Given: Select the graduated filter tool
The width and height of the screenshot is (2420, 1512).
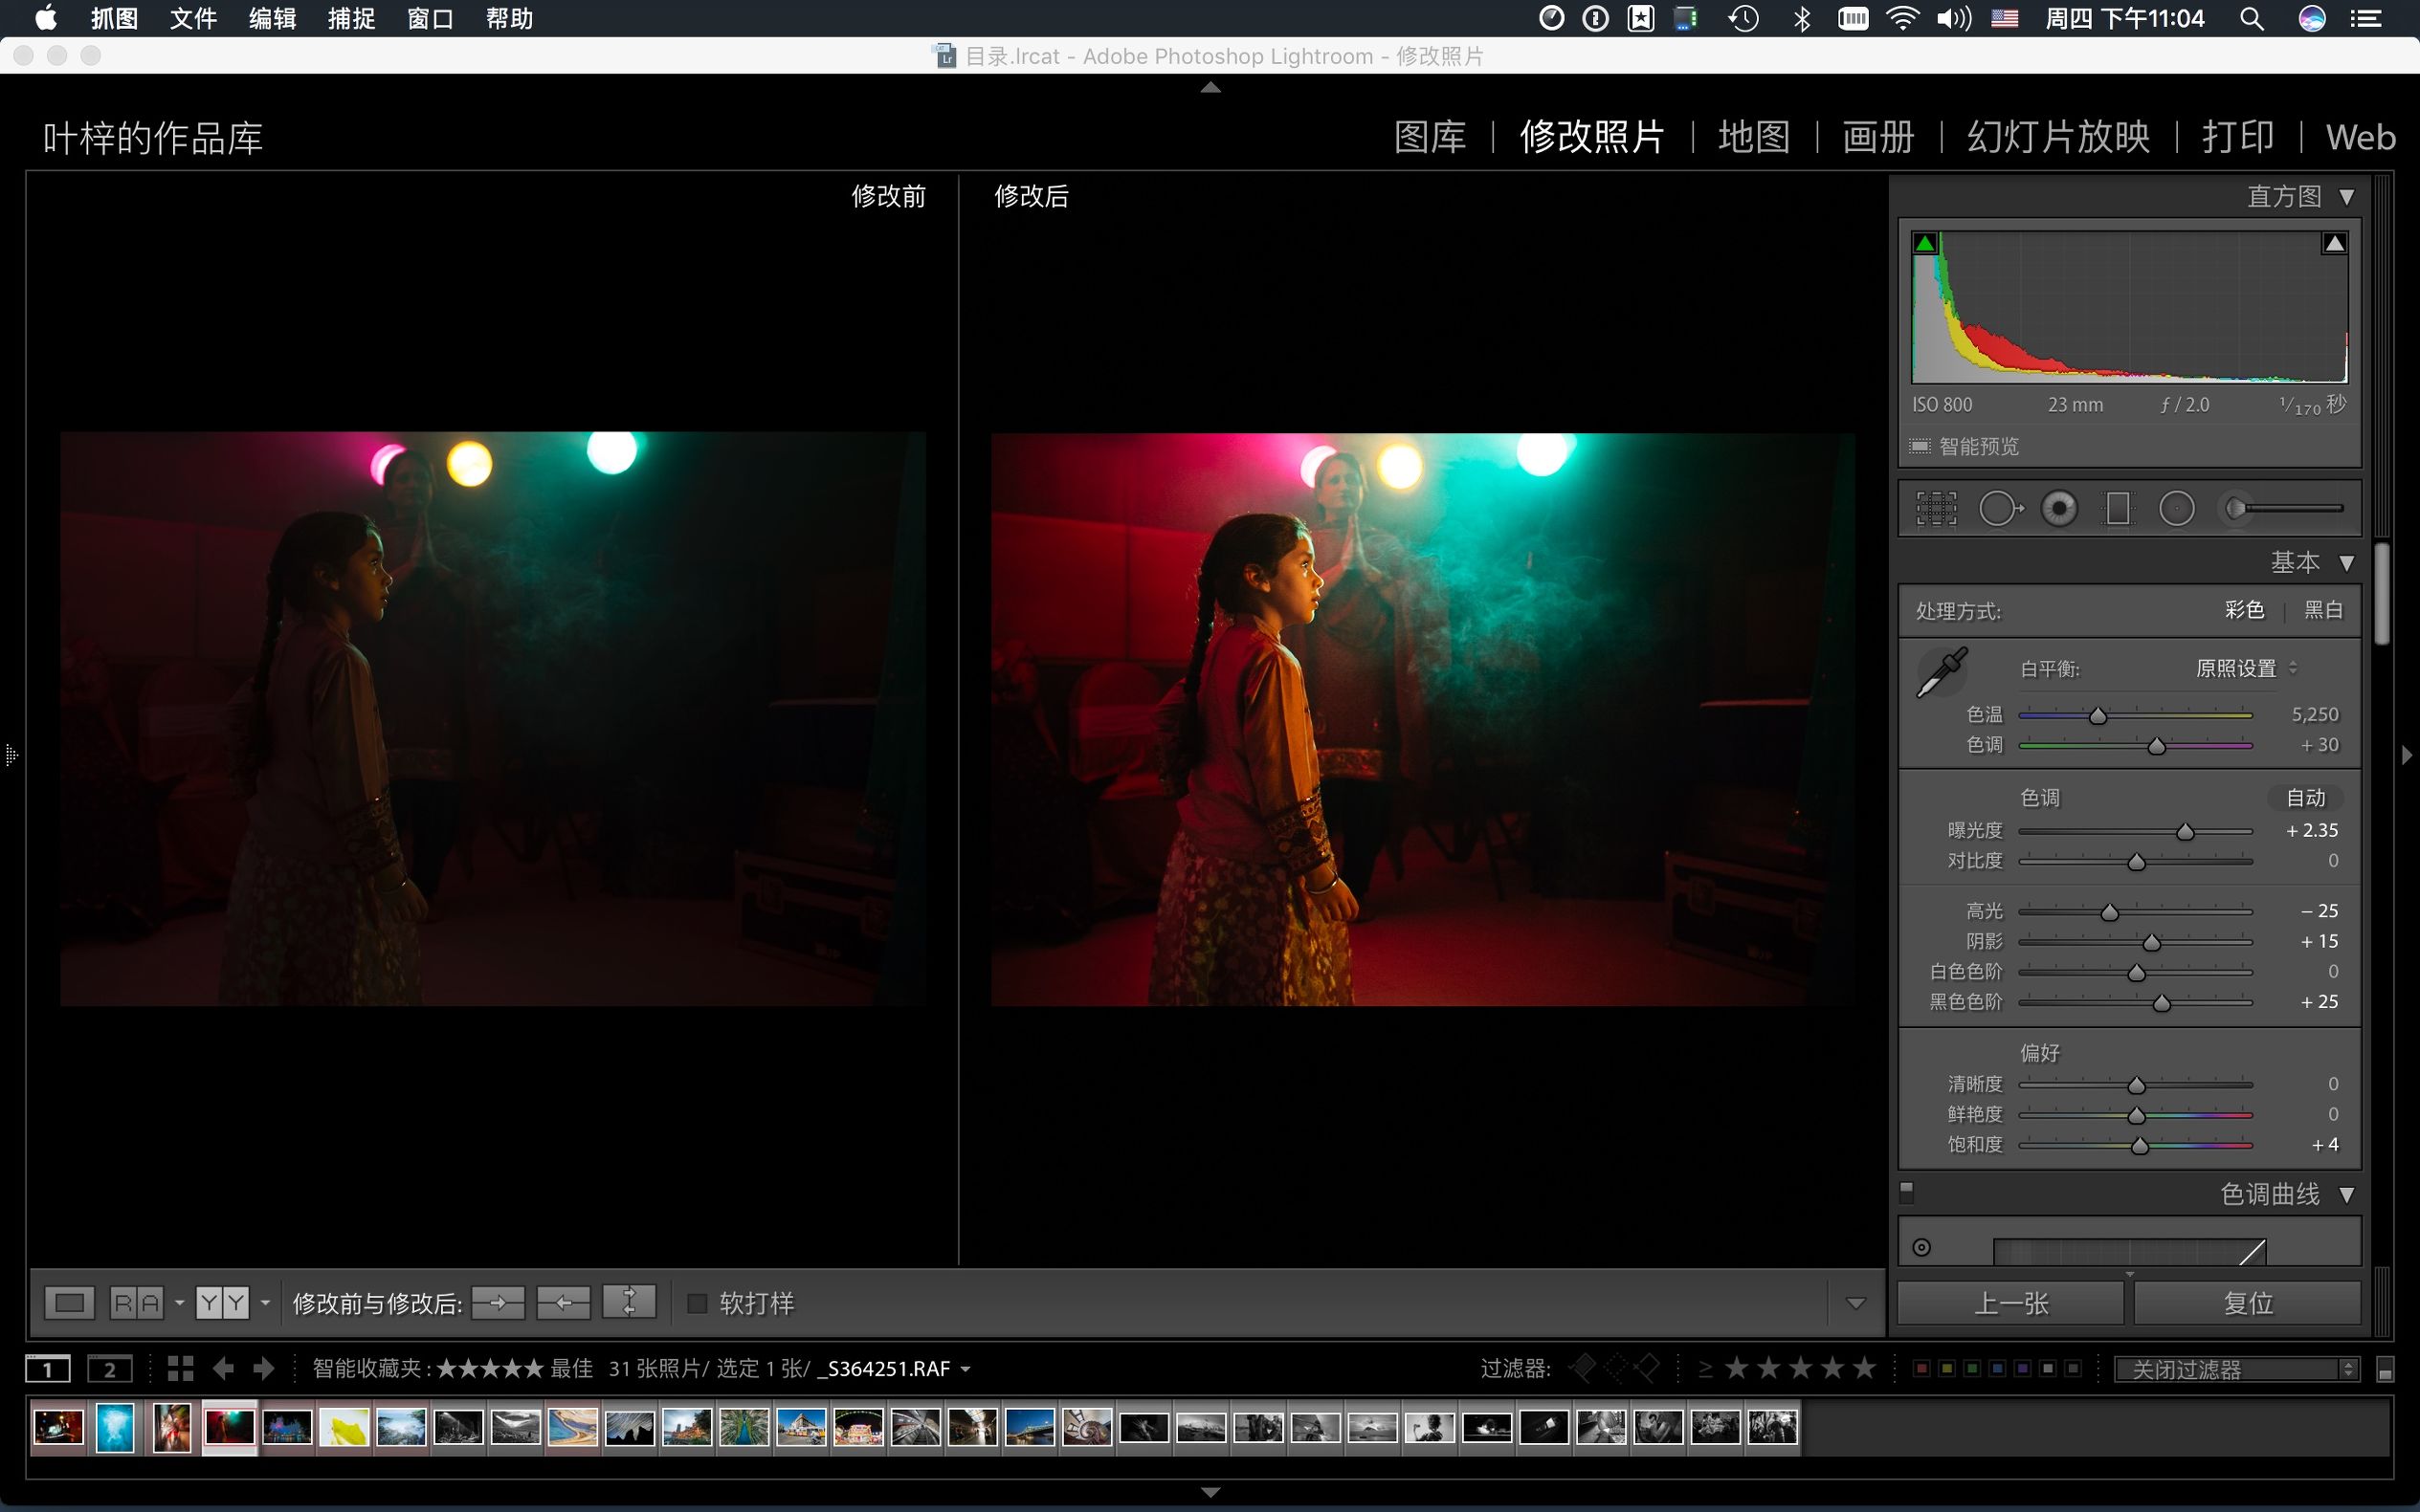Looking at the screenshot, I should click(2117, 508).
